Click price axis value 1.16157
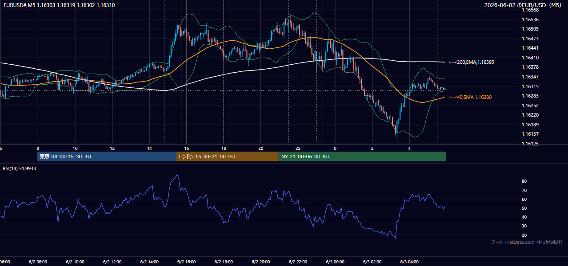 click(x=530, y=134)
